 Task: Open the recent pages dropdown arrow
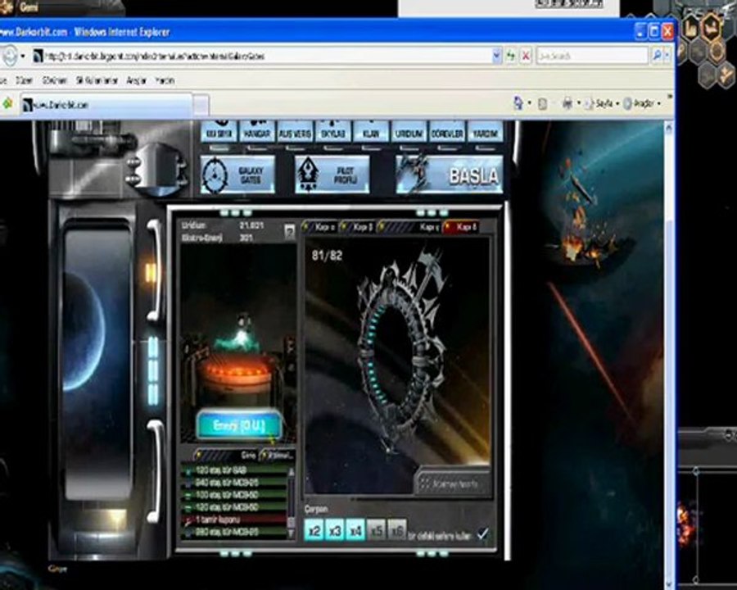23,56
